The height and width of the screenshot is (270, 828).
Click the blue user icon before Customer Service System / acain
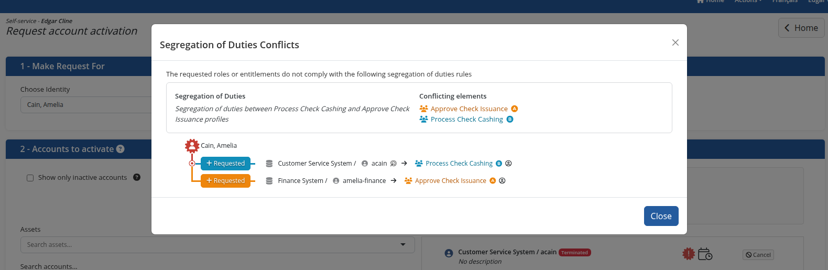click(449, 253)
